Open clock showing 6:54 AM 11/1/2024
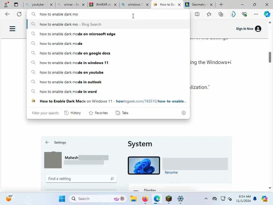Image resolution: width=273 pixels, height=205 pixels. 243,199
